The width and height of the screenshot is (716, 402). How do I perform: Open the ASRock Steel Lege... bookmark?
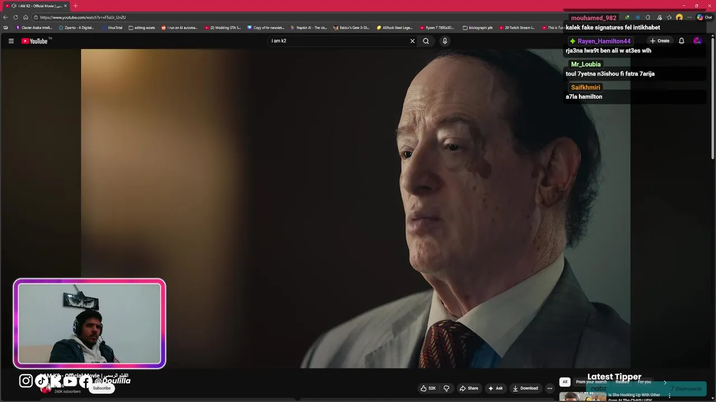click(395, 27)
